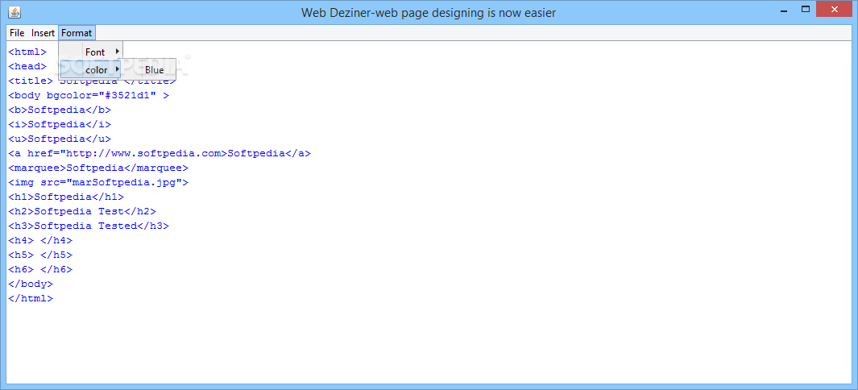Select the color submenu entry
Viewport: 858px width, 390px height.
90,70
